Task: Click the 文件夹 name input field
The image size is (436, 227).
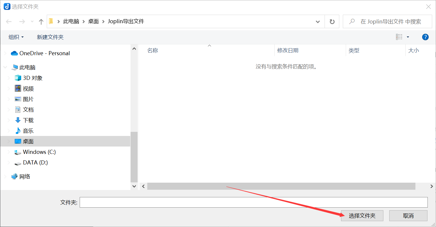Action: click(253, 202)
